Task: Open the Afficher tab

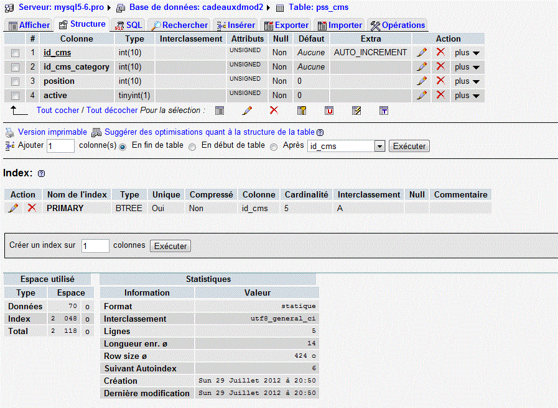Action: 29,25
